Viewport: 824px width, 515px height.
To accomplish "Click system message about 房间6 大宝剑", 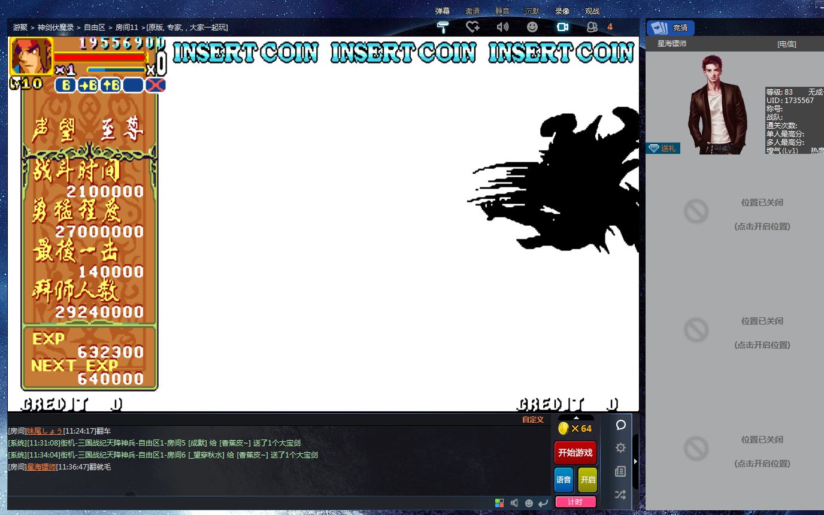I will coord(163,455).
